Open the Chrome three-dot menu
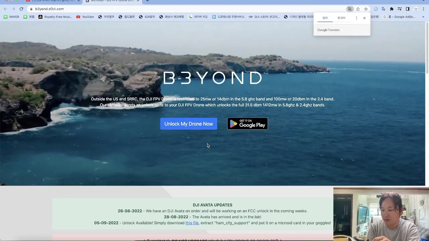 424,9
